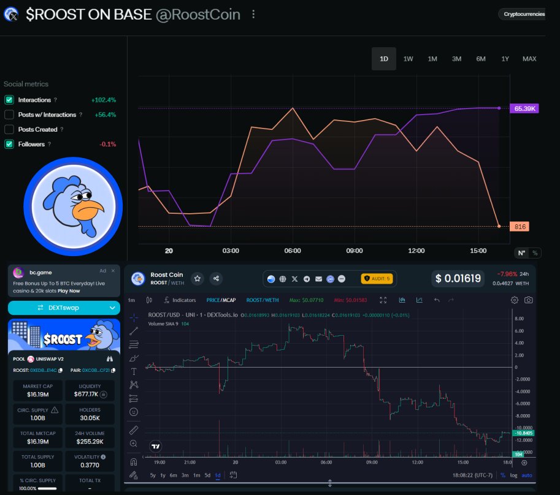This screenshot has width=560, height=495.
Task: Switch to the 1W timeframe tab
Action: (x=407, y=59)
